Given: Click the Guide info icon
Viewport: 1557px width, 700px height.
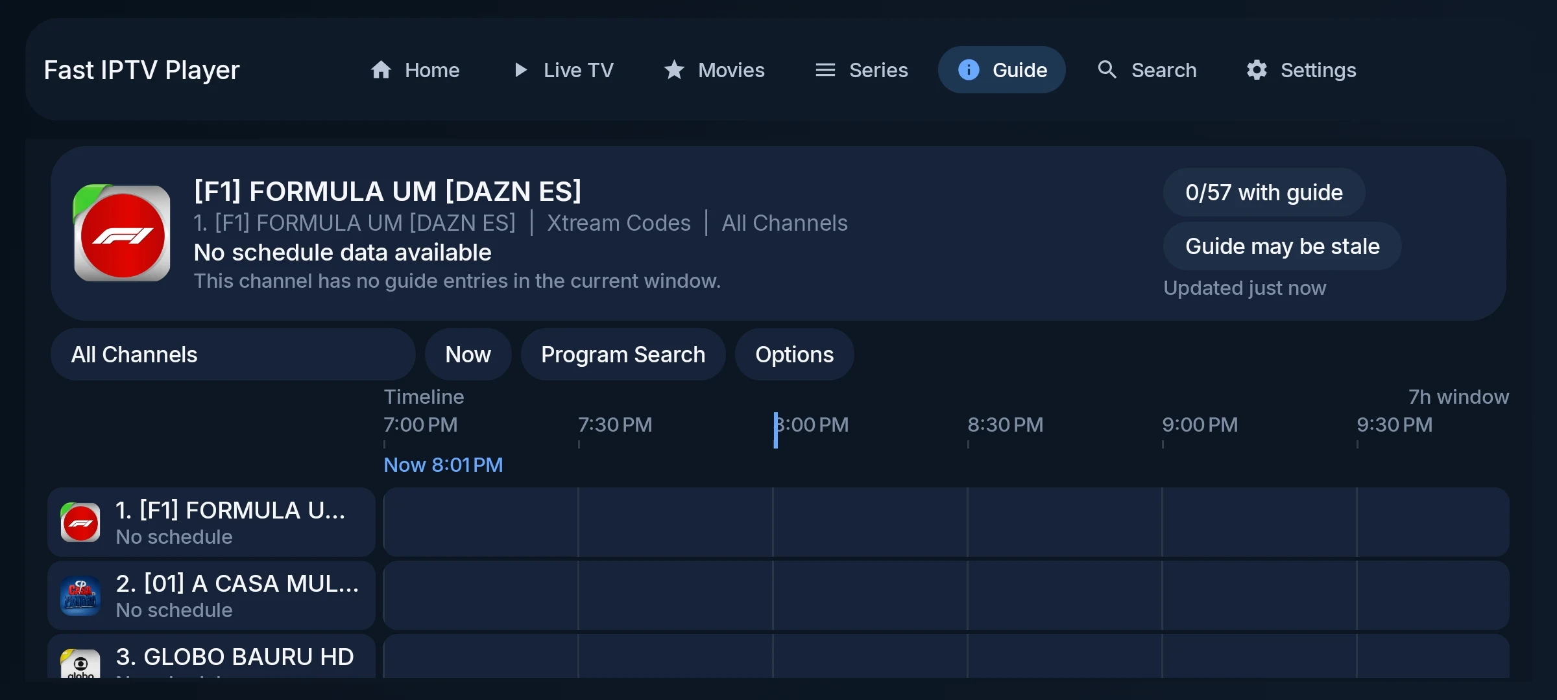Looking at the screenshot, I should point(969,70).
